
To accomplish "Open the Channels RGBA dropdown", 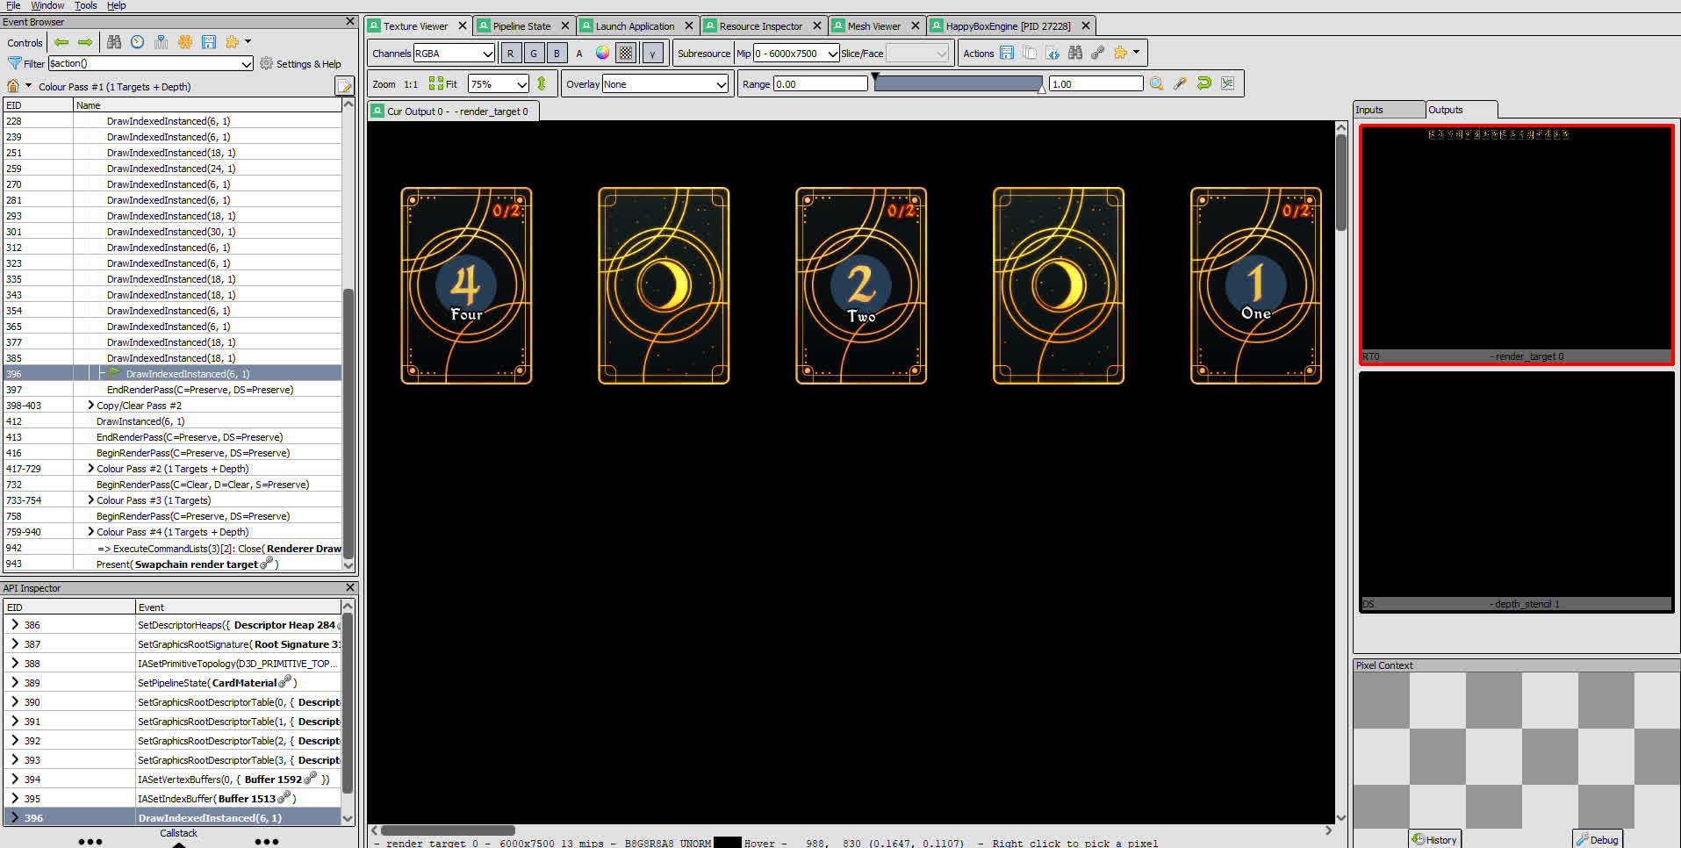I will click(454, 53).
